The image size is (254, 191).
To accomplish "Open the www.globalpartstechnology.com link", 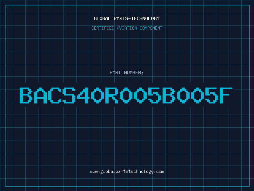I will point(127,172).
